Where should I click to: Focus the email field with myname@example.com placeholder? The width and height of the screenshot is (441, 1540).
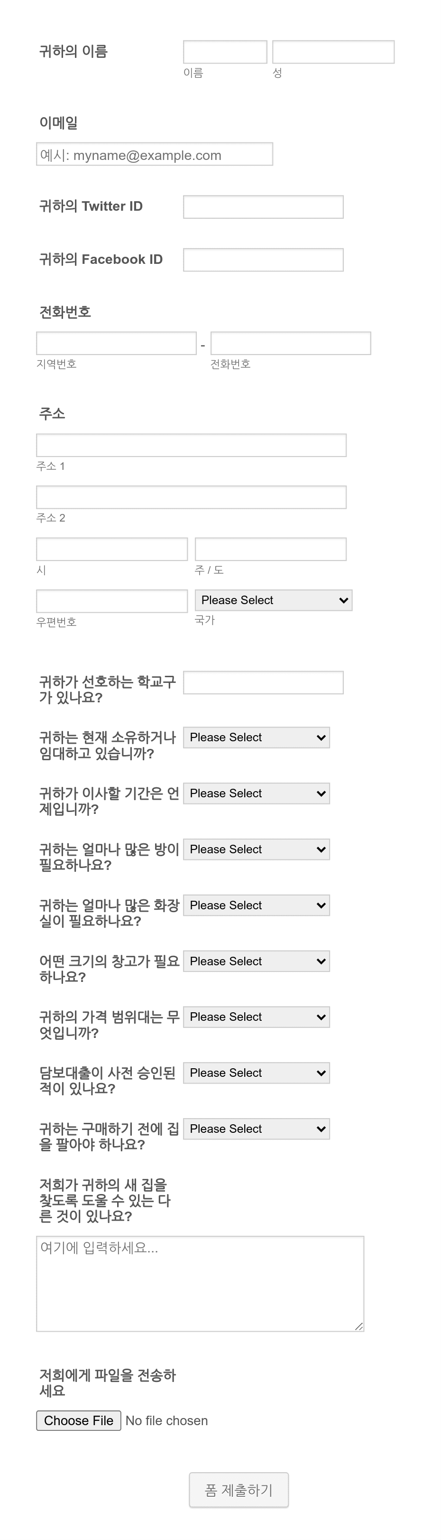pos(154,154)
